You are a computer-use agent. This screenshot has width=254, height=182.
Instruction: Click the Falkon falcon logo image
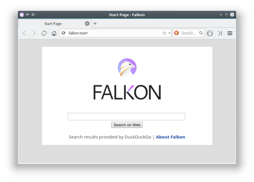(x=127, y=68)
